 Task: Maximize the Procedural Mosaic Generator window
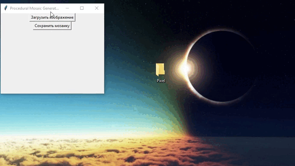[82, 8]
